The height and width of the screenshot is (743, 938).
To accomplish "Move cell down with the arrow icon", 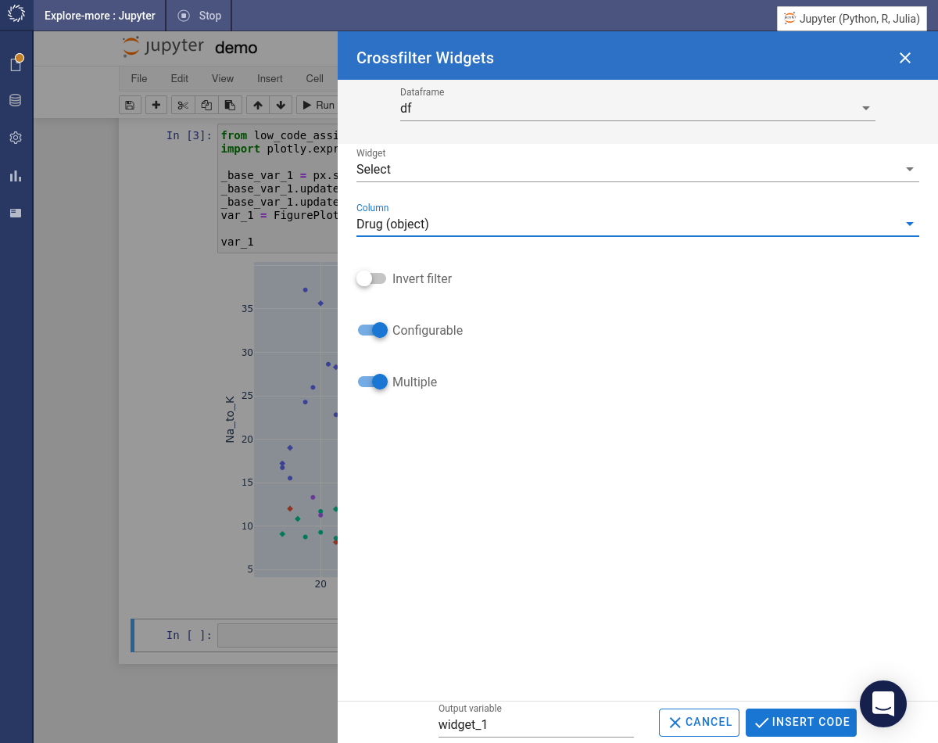I will pos(281,105).
